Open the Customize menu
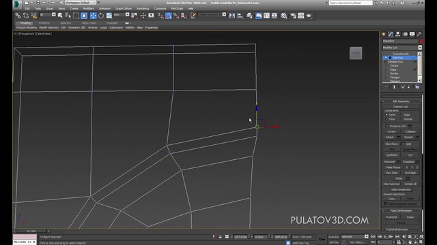Screen dimensions: 437x245 pos(160,9)
